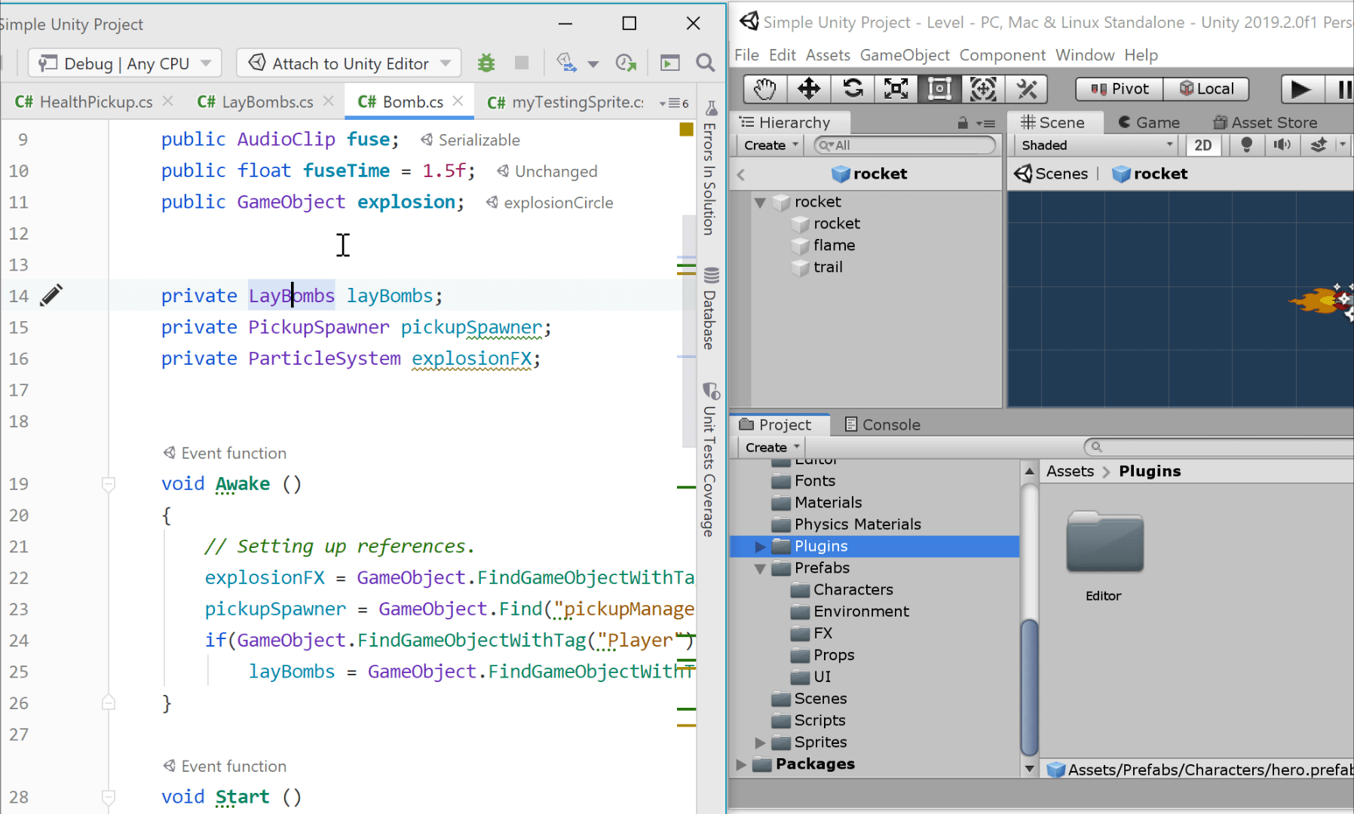The width and height of the screenshot is (1354, 814).
Task: Click into the Project panel search field
Action: 1218,446
